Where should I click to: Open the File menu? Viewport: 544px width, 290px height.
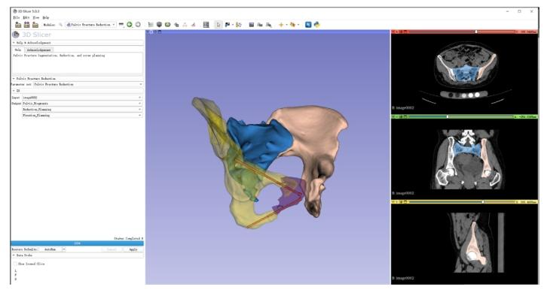pos(17,17)
